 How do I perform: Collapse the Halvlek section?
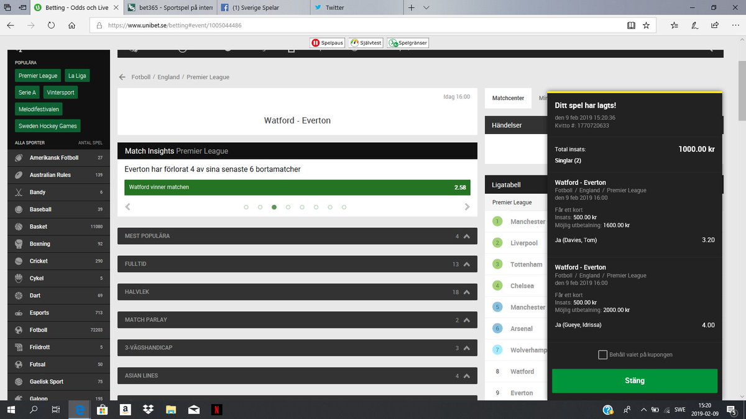pos(297,292)
